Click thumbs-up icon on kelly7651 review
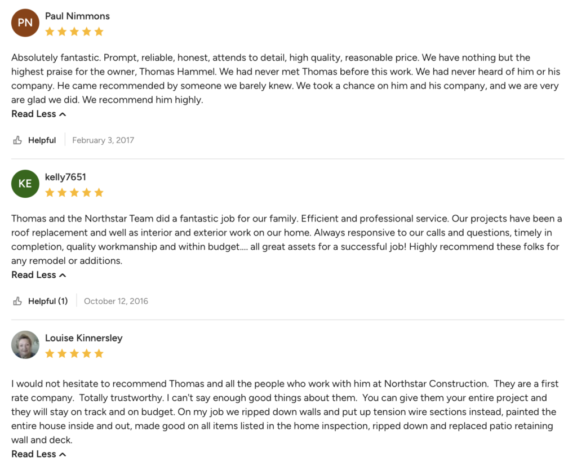The image size is (577, 466). tap(17, 301)
